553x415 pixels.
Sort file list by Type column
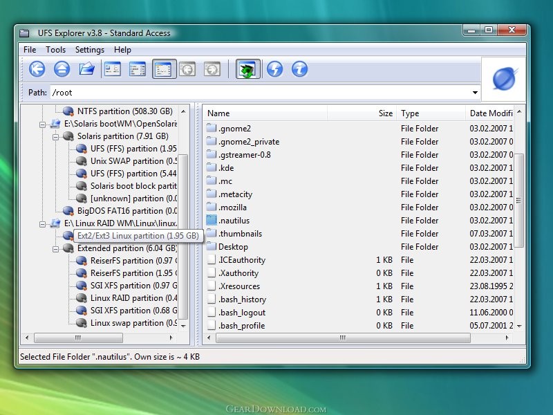click(x=431, y=113)
